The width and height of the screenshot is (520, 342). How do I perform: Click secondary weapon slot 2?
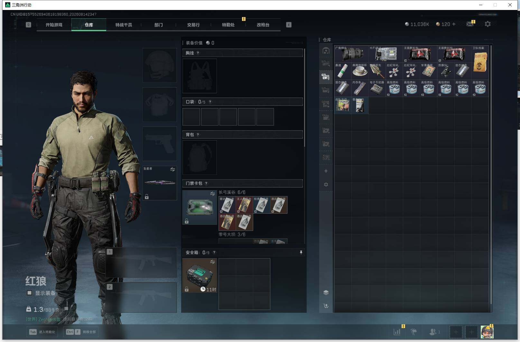click(141, 298)
